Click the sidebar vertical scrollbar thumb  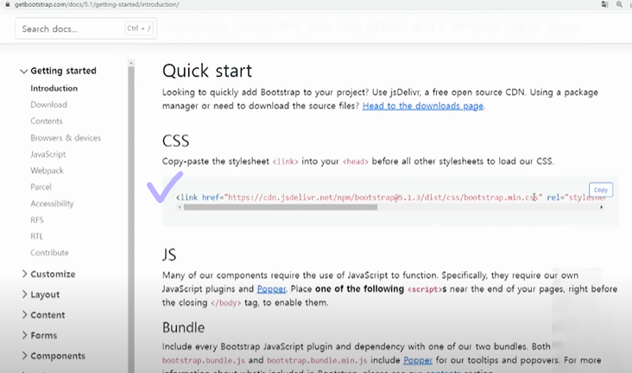(131, 220)
